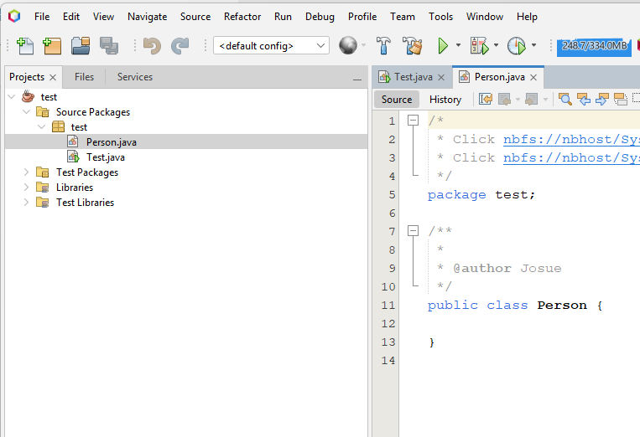Click the New Project icon
Screen dimensions: 640x437
(x=53, y=46)
